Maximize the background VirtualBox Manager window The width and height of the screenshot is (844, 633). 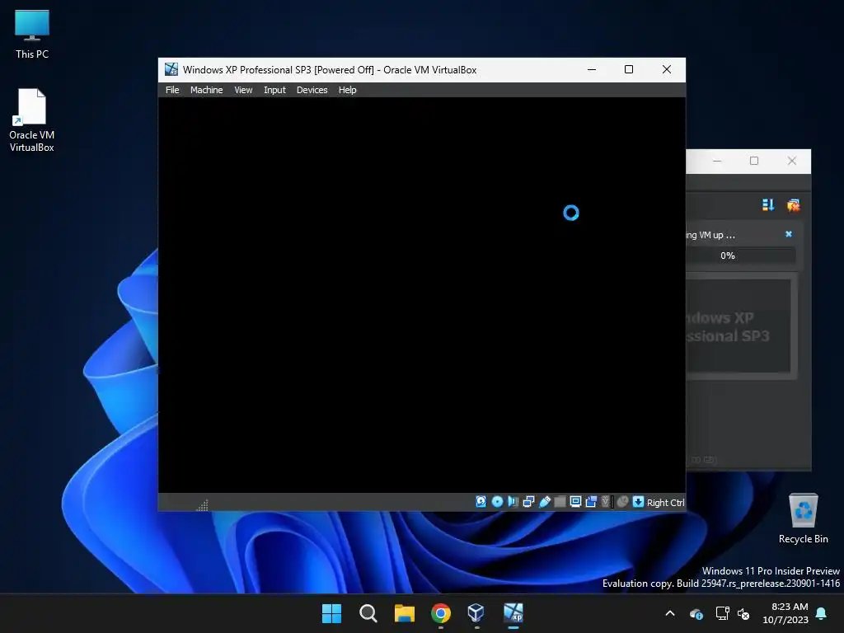pyautogui.click(x=754, y=161)
